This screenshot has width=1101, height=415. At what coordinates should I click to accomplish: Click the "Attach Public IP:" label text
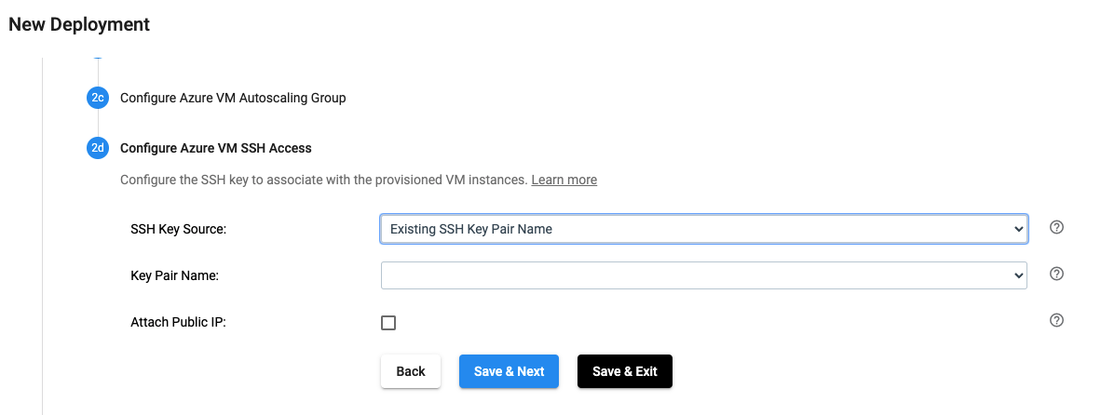(x=178, y=323)
